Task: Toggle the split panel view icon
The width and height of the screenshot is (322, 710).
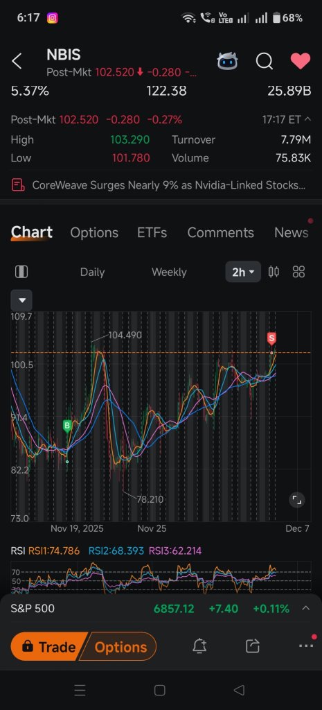Action: point(21,272)
